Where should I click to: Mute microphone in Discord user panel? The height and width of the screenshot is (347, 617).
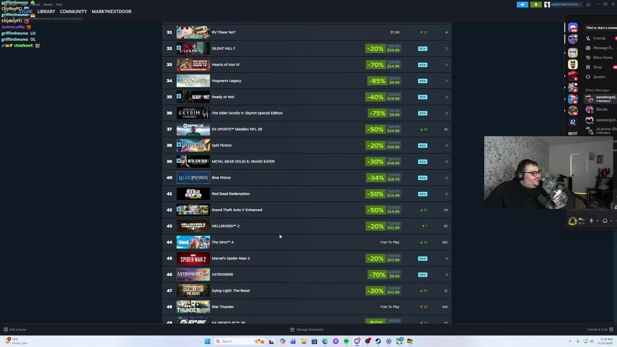pos(591,221)
